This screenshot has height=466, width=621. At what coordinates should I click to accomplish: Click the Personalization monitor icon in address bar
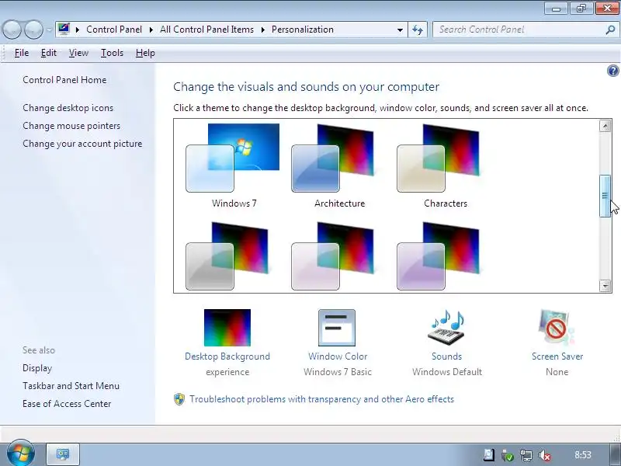(x=64, y=30)
